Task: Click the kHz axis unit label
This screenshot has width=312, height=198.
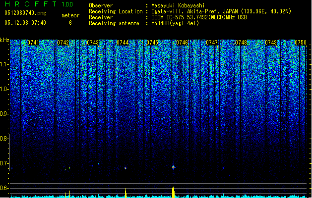Action: pyautogui.click(x=4, y=40)
